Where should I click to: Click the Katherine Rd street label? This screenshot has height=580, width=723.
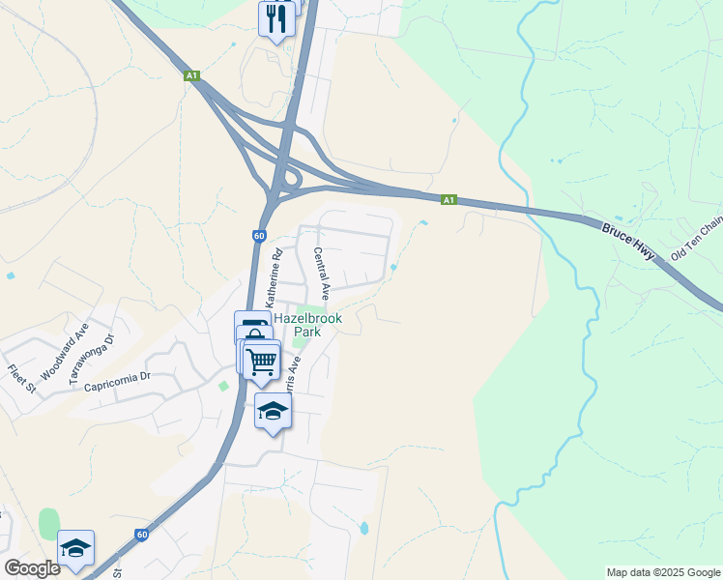tap(274, 278)
